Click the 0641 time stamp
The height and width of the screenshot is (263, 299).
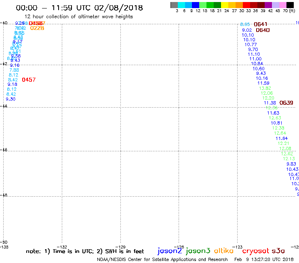[261, 24]
